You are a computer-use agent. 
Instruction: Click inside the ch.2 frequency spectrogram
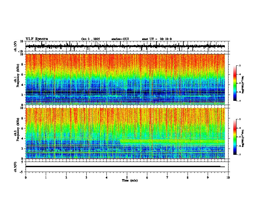pos(125,133)
